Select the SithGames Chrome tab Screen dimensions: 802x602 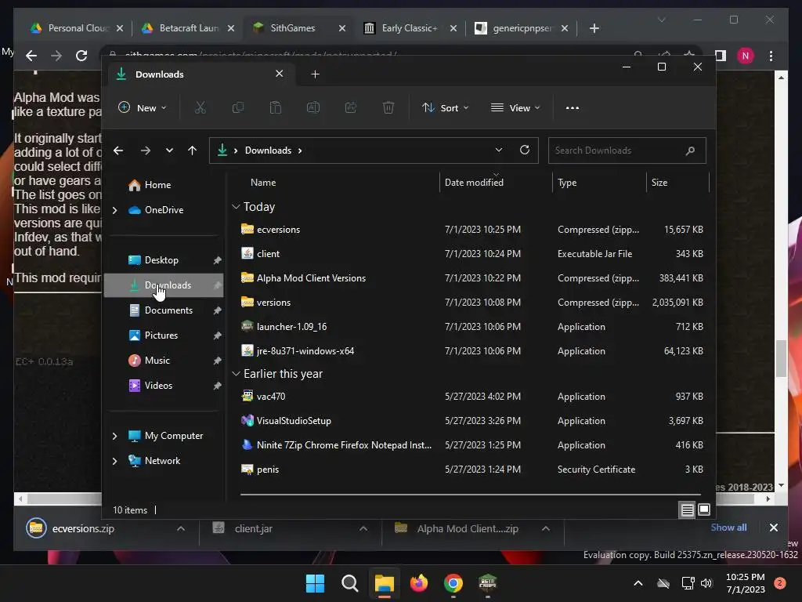(298, 28)
